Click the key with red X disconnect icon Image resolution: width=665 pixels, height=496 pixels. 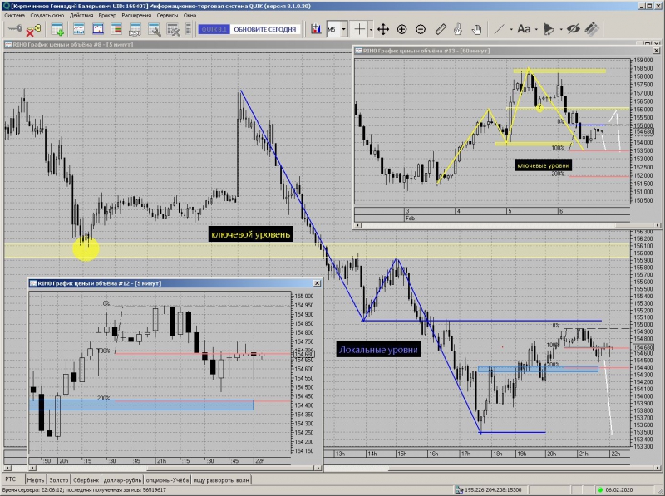(x=33, y=30)
